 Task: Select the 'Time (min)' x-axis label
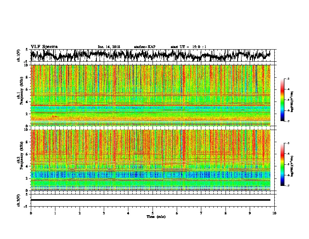(156, 217)
